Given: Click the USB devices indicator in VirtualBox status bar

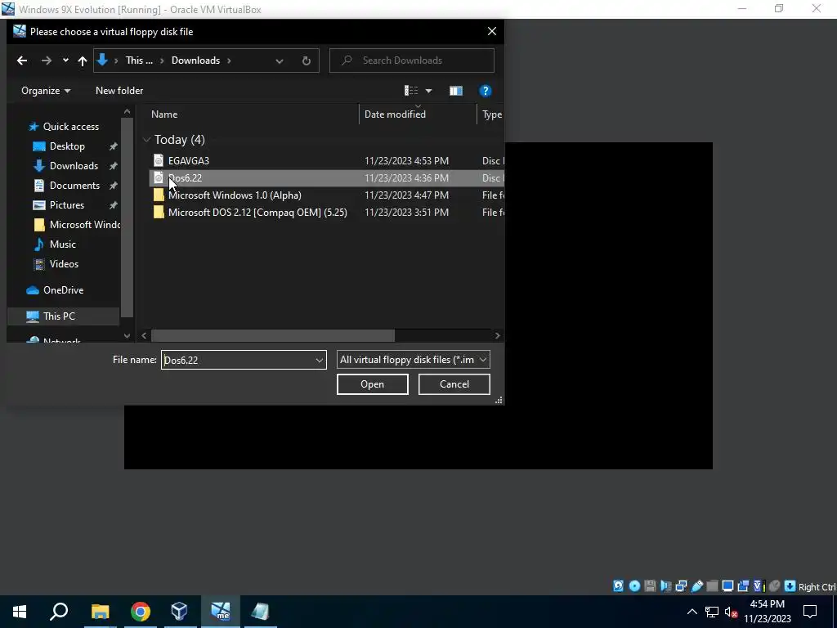Looking at the screenshot, I should pos(696,585).
